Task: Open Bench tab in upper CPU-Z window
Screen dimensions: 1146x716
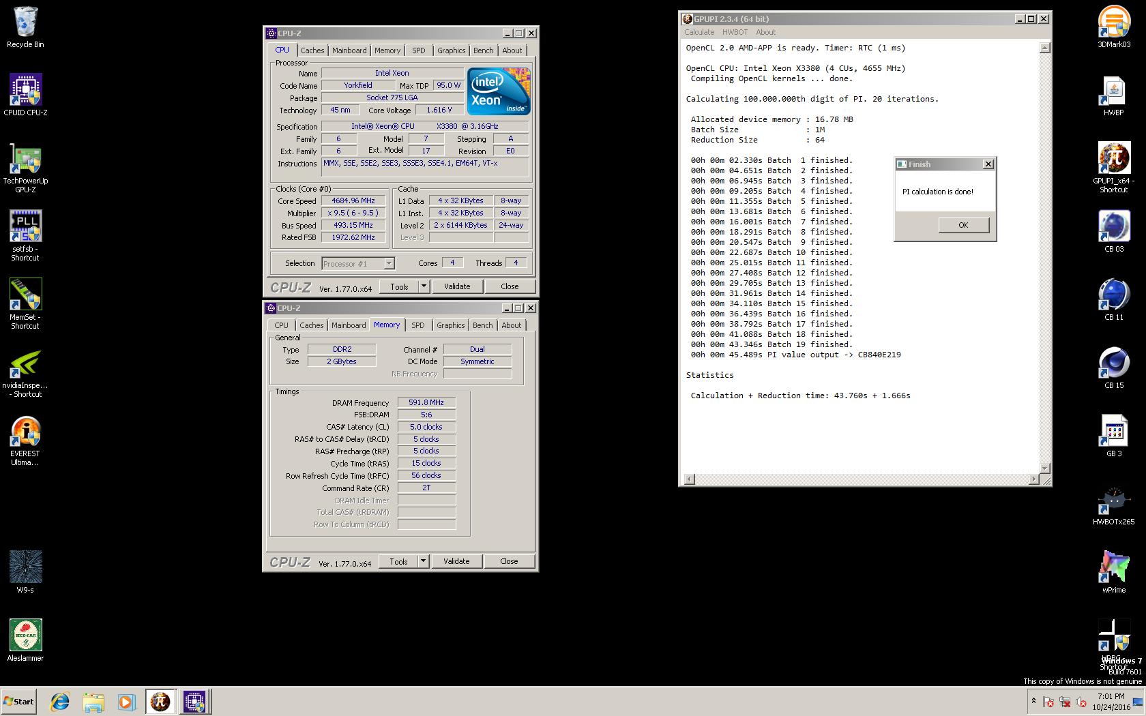Action: coord(483,50)
